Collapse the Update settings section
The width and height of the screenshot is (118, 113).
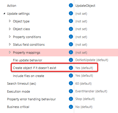pyautogui.click(x=4, y=14)
